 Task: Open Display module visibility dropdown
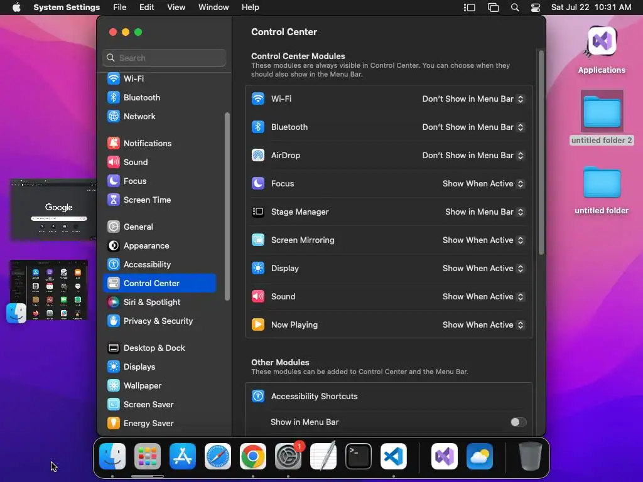click(x=484, y=269)
